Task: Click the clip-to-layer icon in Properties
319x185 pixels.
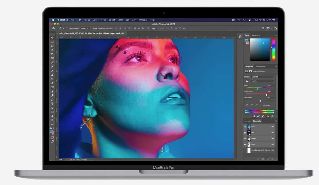Action: pyautogui.click(x=254, y=116)
